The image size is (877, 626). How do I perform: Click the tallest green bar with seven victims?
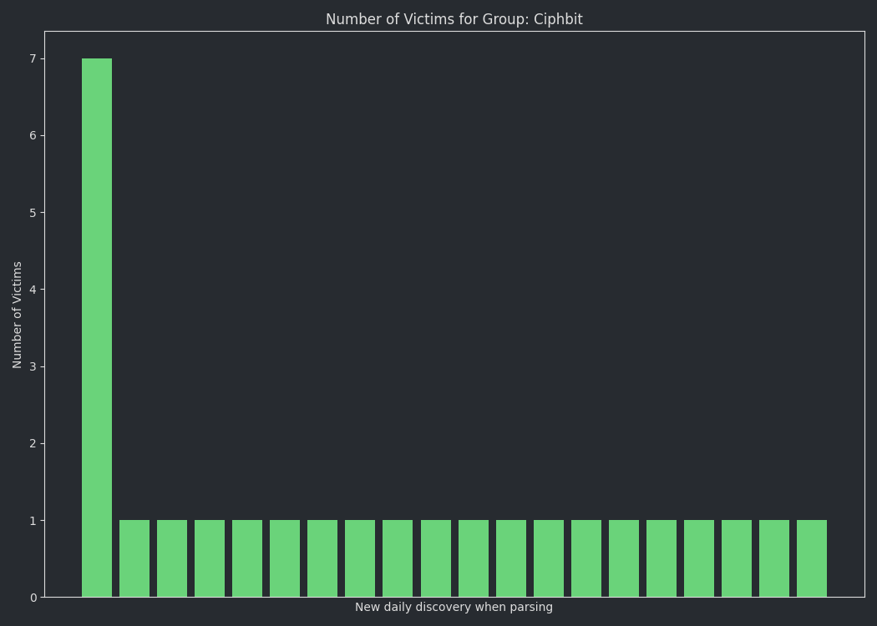click(97, 327)
